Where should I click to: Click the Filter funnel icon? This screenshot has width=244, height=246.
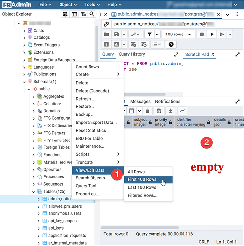pos(149,34)
